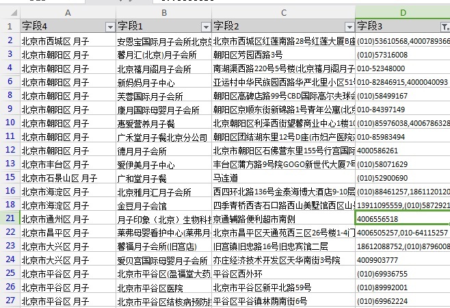The height and width of the screenshot is (308, 450).
Task: Open the 字段1 filter dropdown
Action: pos(204,27)
